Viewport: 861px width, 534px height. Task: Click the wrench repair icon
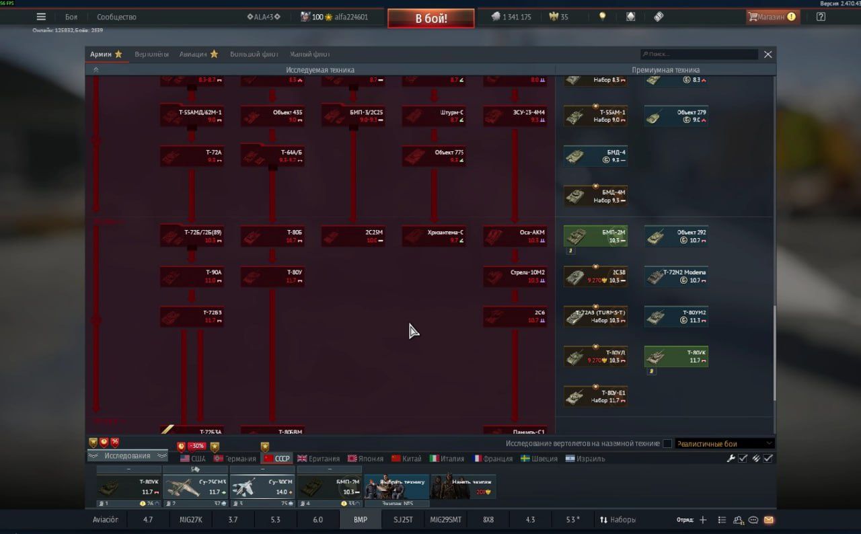click(x=731, y=458)
